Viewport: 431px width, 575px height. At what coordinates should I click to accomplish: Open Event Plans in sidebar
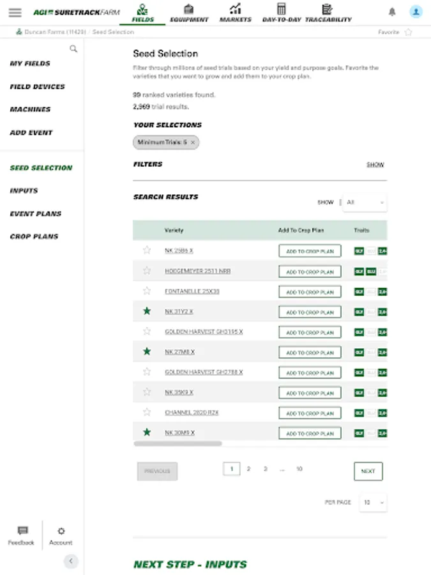(36, 213)
